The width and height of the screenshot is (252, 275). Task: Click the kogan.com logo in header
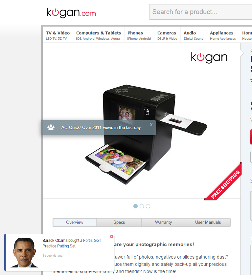71,12
